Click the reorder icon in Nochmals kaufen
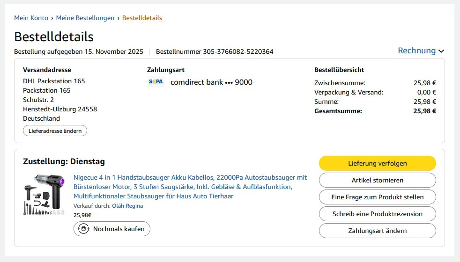The height and width of the screenshot is (262, 460). coord(84,229)
